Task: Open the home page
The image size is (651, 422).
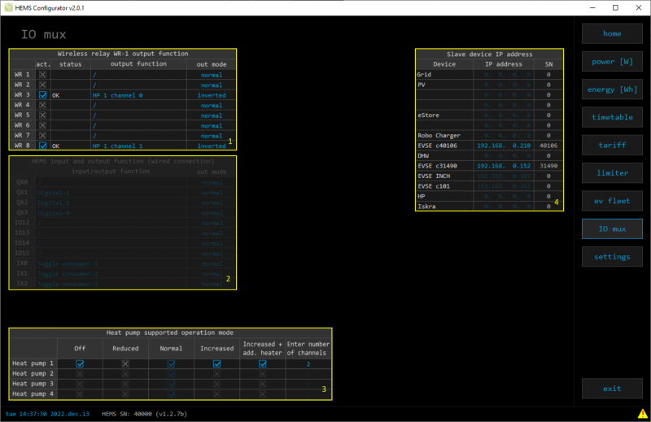Action: click(x=612, y=34)
